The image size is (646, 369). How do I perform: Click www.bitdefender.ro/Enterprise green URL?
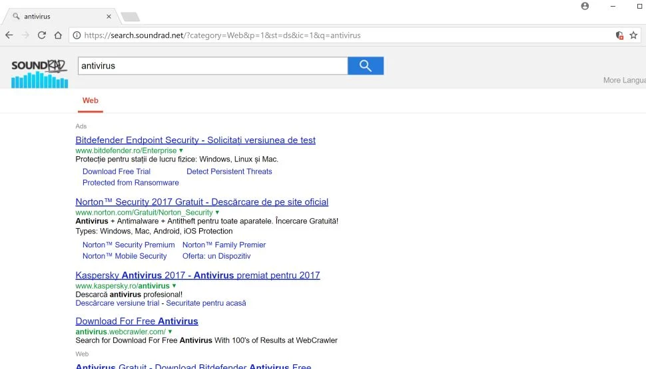[x=126, y=150]
